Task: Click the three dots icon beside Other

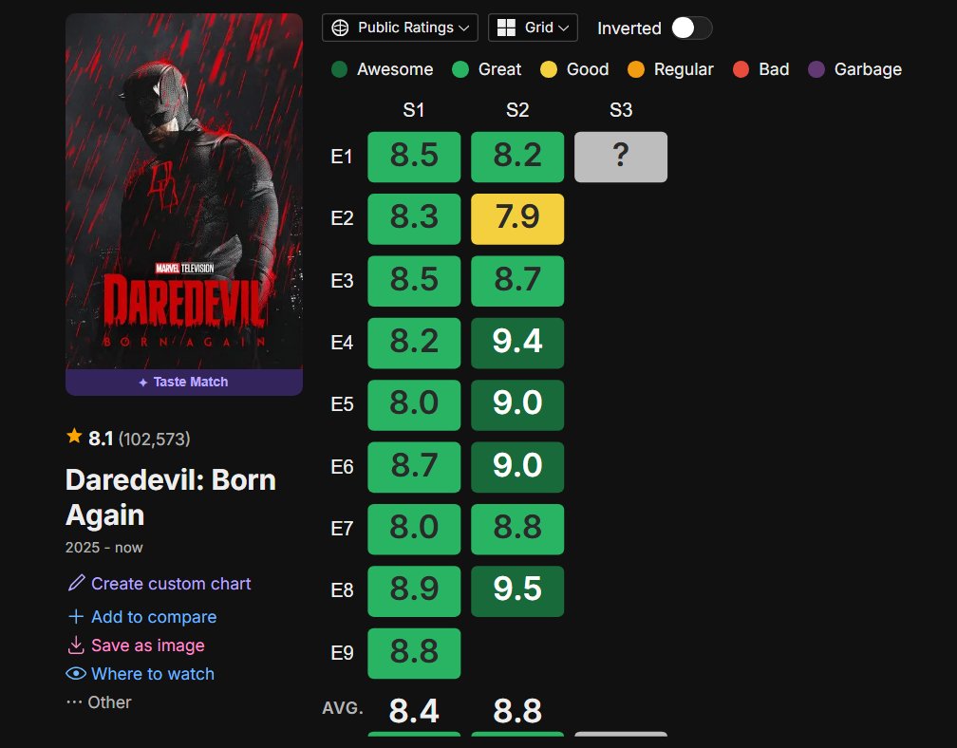Action: coord(74,702)
